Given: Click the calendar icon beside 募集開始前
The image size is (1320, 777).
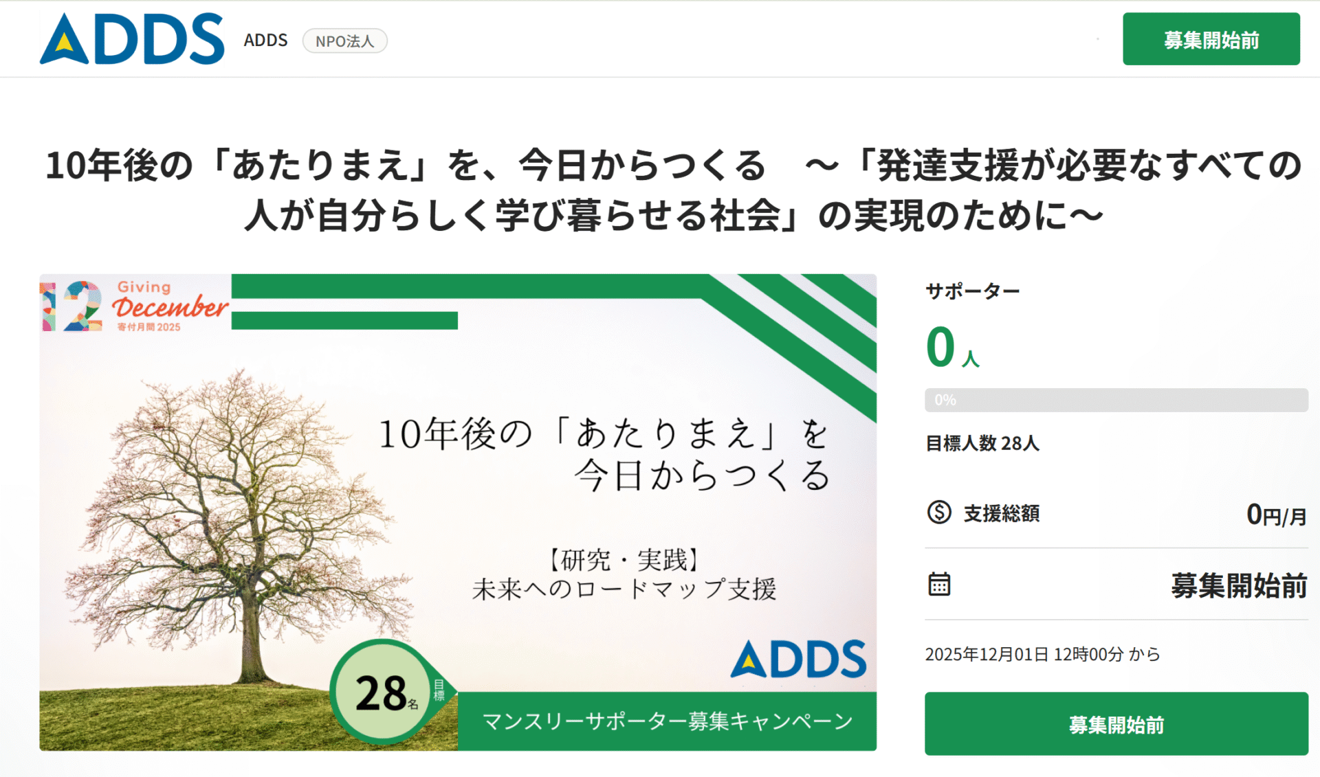Looking at the screenshot, I should pyautogui.click(x=938, y=585).
